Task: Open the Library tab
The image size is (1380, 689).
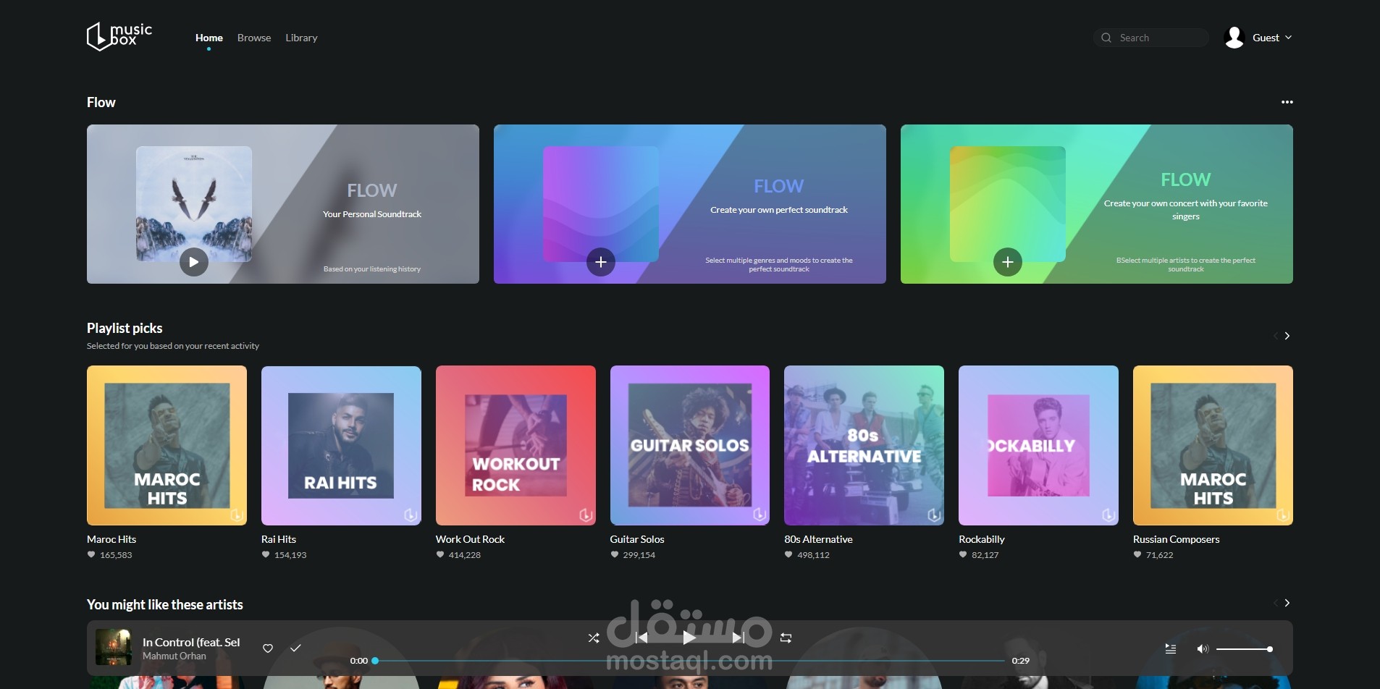Action: (x=301, y=38)
